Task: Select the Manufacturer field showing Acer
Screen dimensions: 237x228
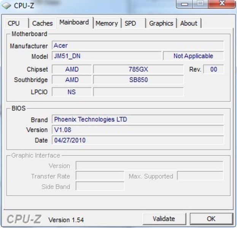Action: click(138, 45)
